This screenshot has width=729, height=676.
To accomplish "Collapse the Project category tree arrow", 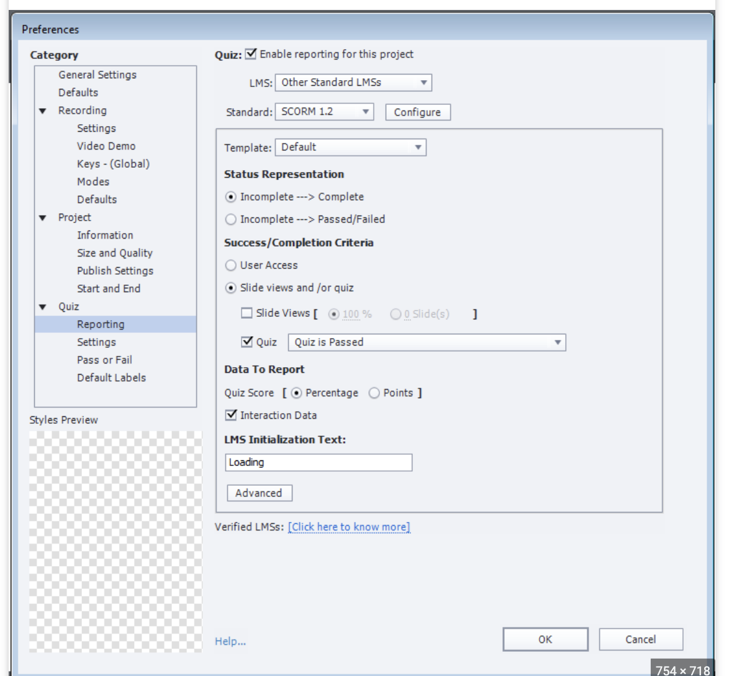I will [x=43, y=218].
